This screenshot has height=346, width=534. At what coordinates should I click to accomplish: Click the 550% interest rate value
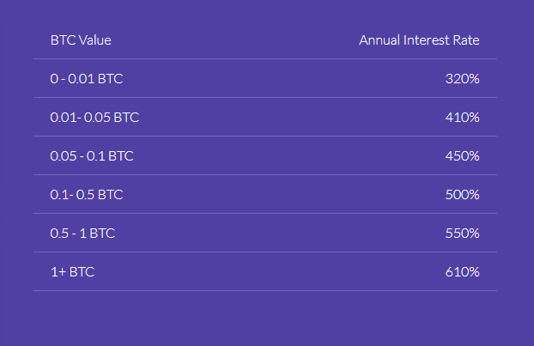[462, 233]
